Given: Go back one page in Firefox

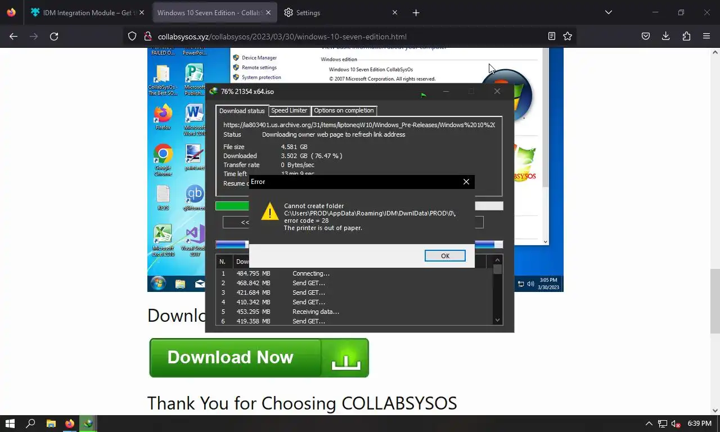Looking at the screenshot, I should pyautogui.click(x=13, y=37).
